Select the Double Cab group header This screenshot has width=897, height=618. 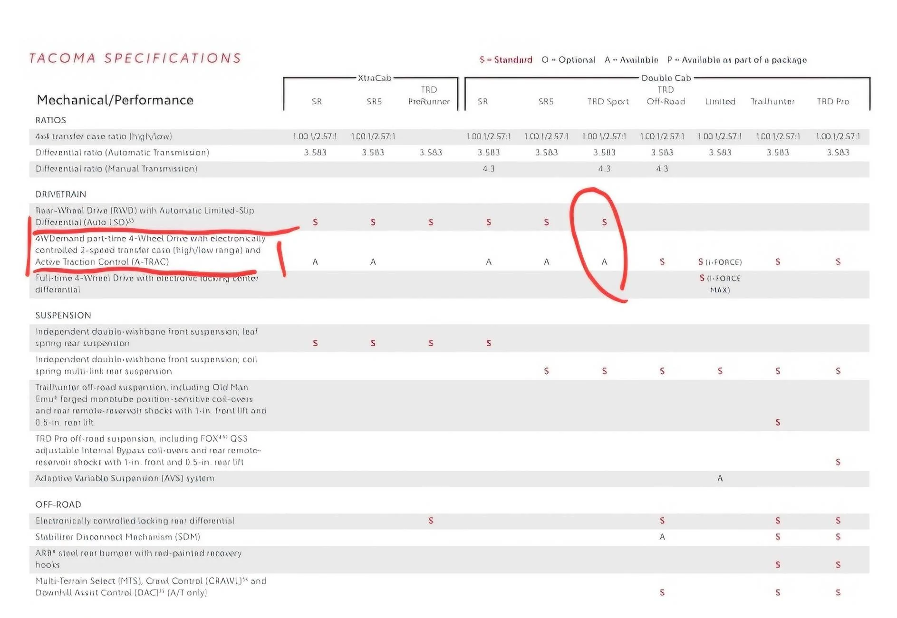click(x=666, y=78)
